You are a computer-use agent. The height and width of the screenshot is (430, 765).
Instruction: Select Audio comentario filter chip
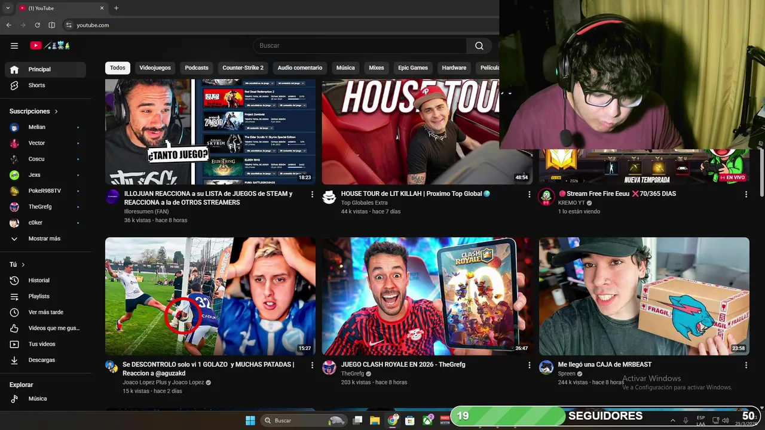[300, 67]
